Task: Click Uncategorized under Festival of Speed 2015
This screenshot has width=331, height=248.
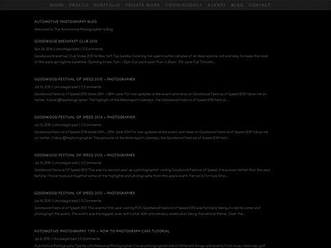Action: coord(66,87)
